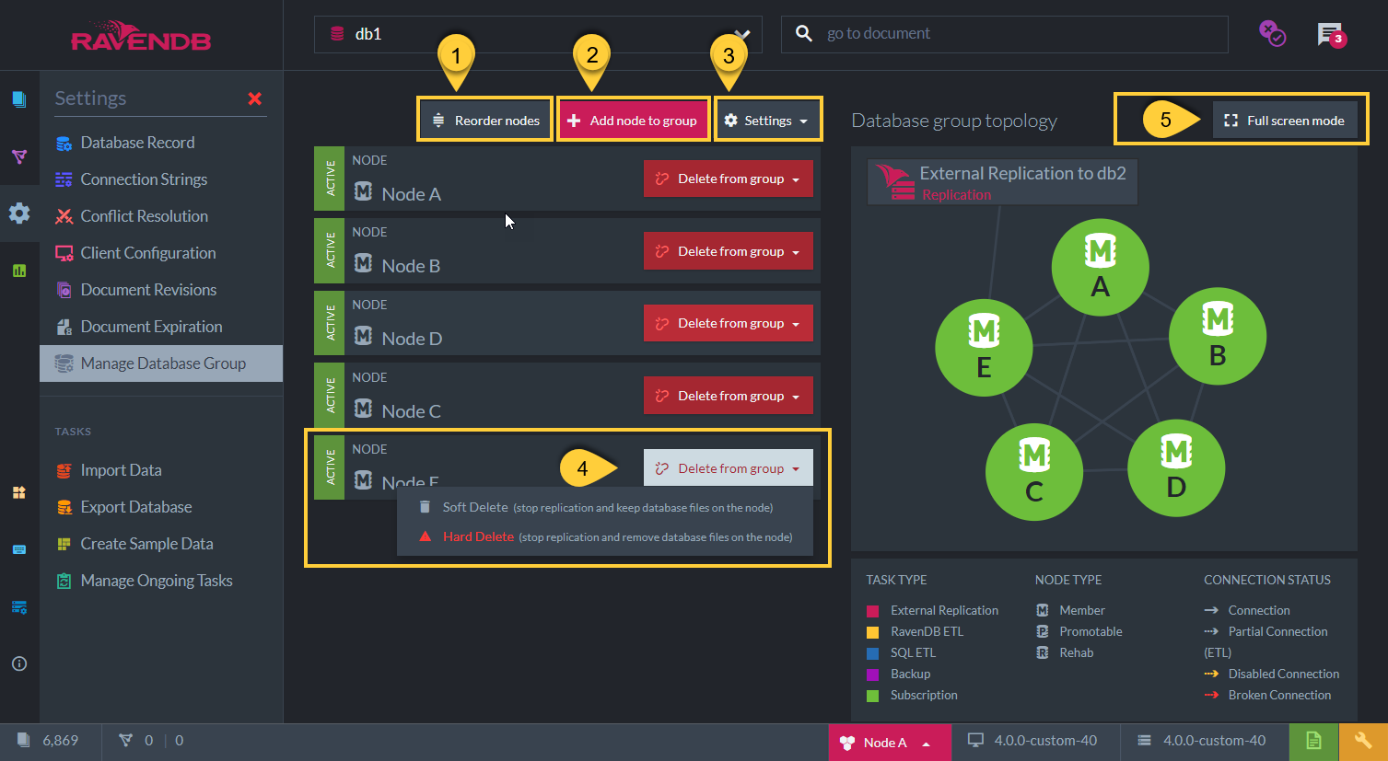Click the purple cluster status icon
This screenshot has width=1388, height=761.
click(1272, 34)
